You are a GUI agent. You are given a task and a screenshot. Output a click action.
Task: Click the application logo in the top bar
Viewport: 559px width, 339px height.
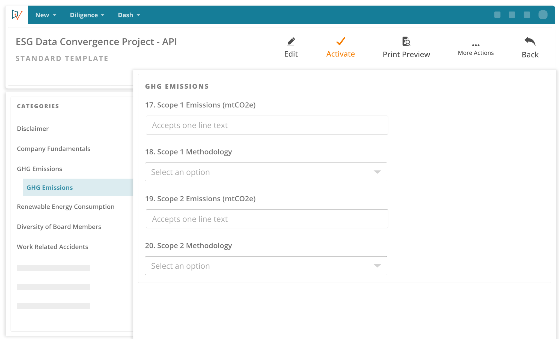(x=16, y=14)
